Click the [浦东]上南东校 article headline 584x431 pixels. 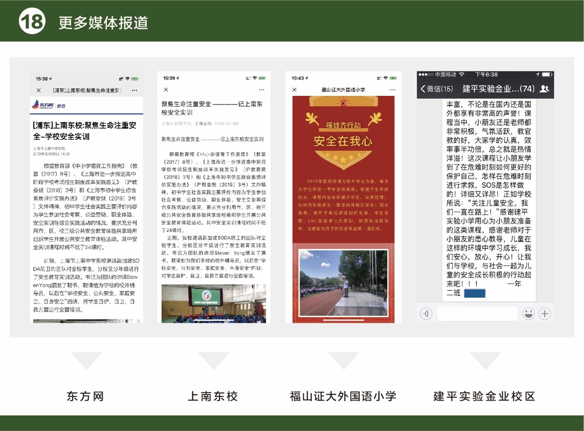(x=85, y=131)
